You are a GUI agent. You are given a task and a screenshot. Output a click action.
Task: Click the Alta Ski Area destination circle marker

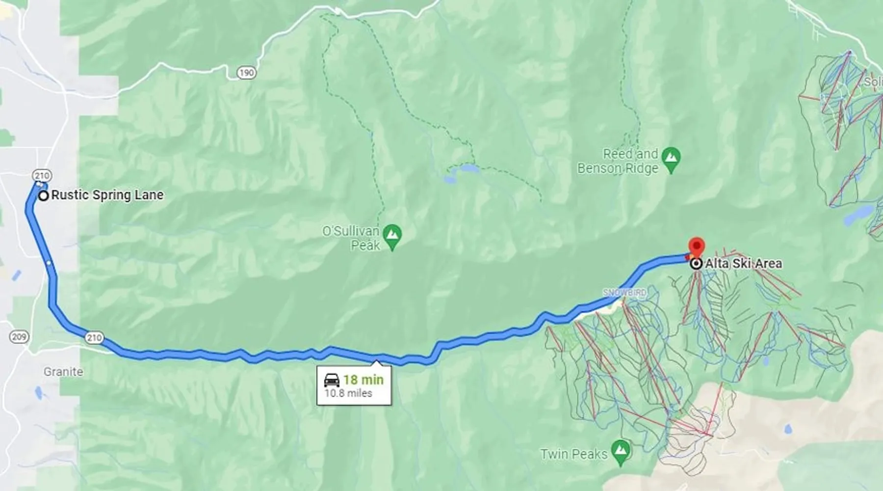(x=696, y=264)
